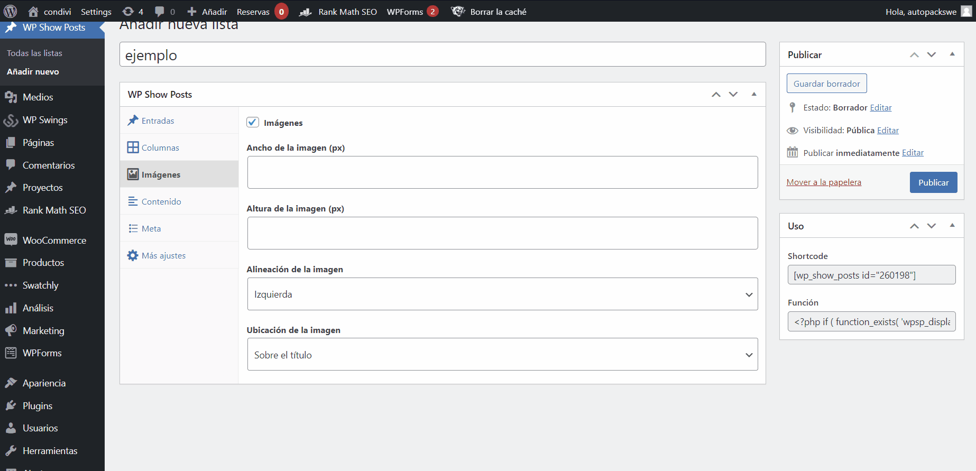Click the Ancho de la imagen input field

pyautogui.click(x=502, y=172)
